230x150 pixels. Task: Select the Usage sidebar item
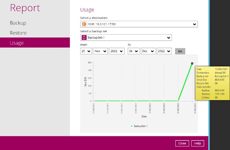click(x=17, y=43)
